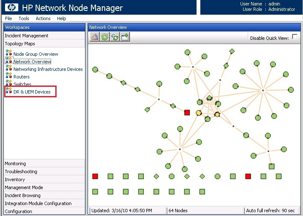
Task: Open the Tools menu
Action: pos(24,18)
